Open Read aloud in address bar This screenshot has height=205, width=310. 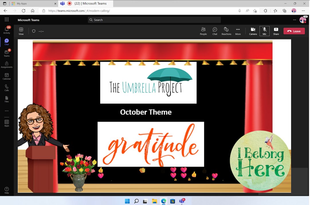tap(247, 11)
